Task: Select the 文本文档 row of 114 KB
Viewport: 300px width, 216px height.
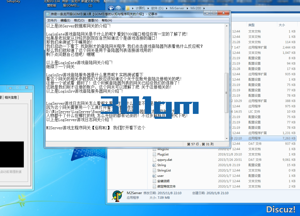Action: point(264,42)
